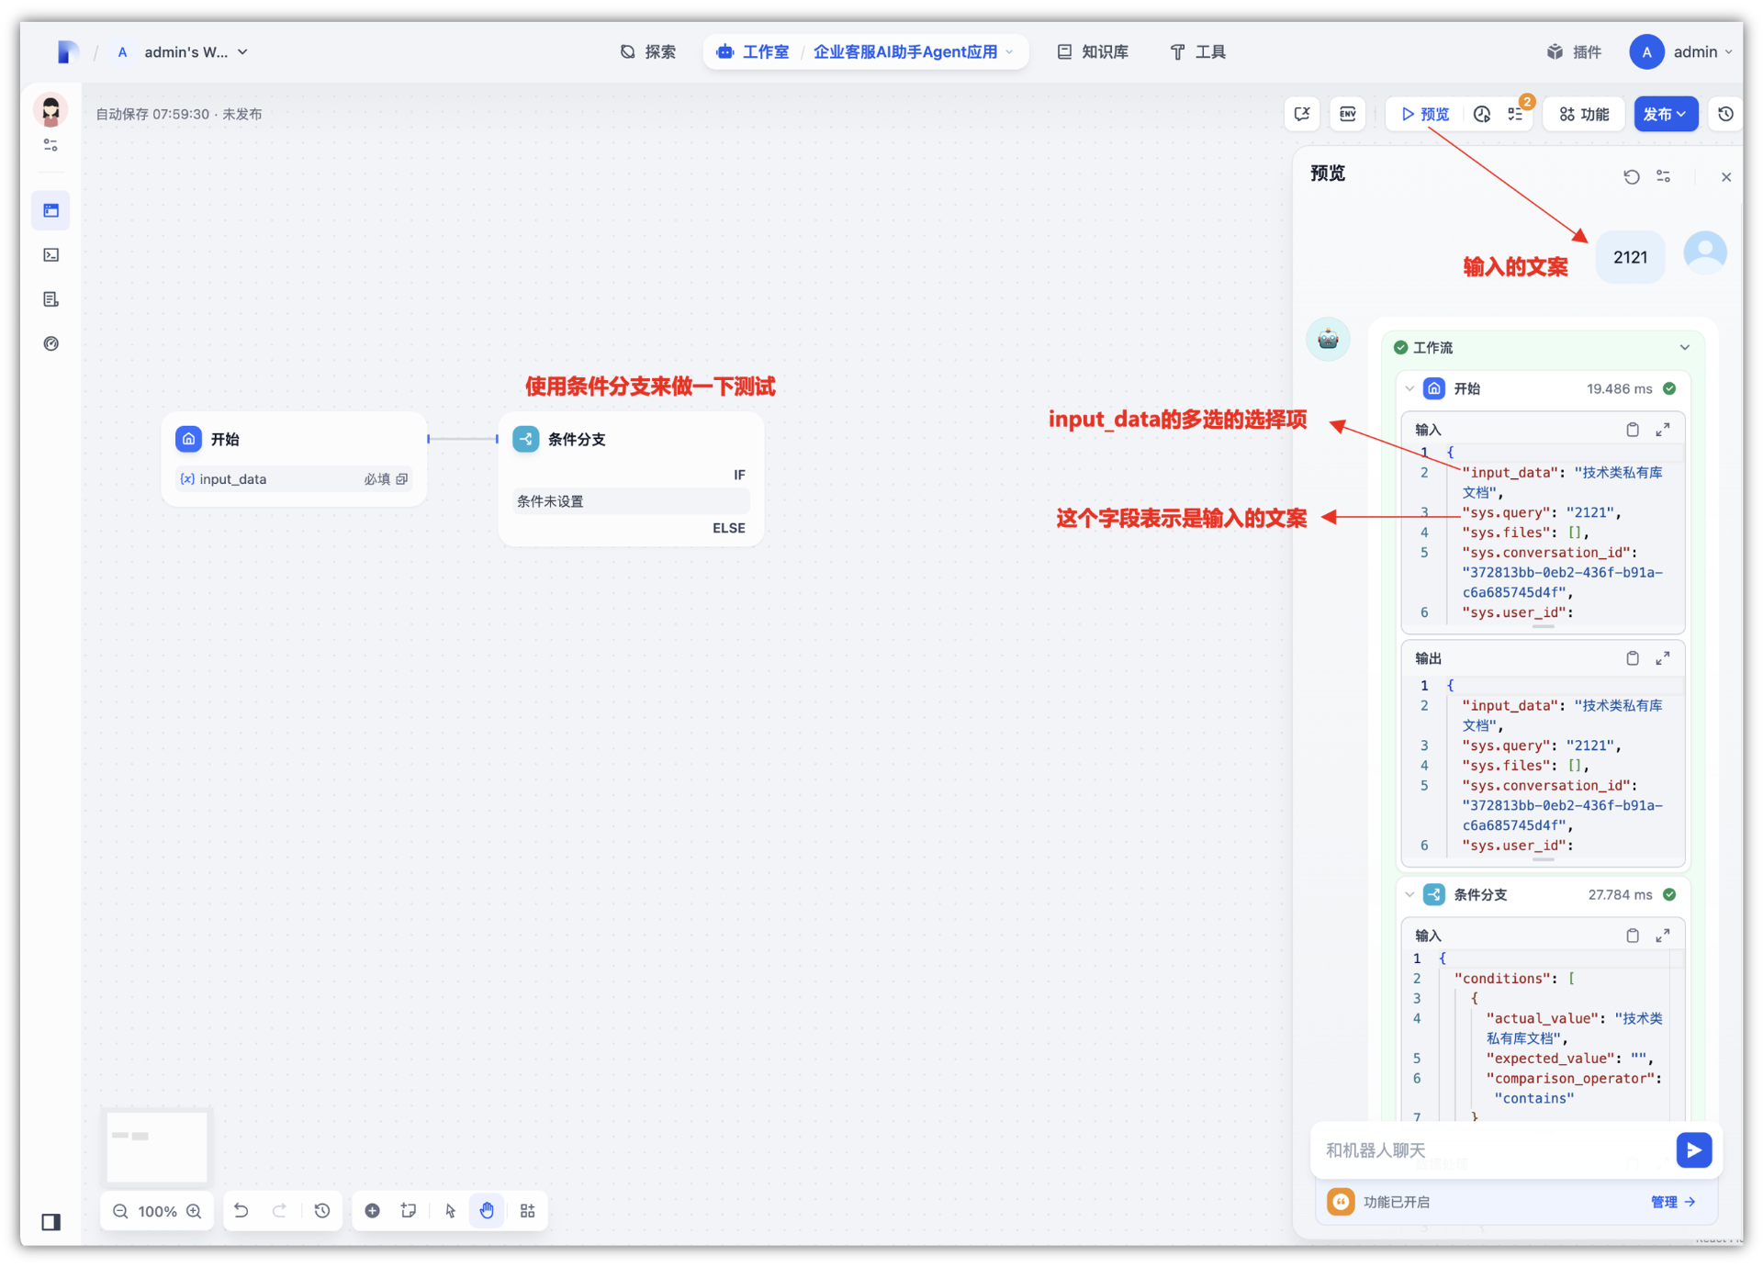Select the pointer mode tool
Viewport: 1763px width, 1267px height.
point(450,1211)
